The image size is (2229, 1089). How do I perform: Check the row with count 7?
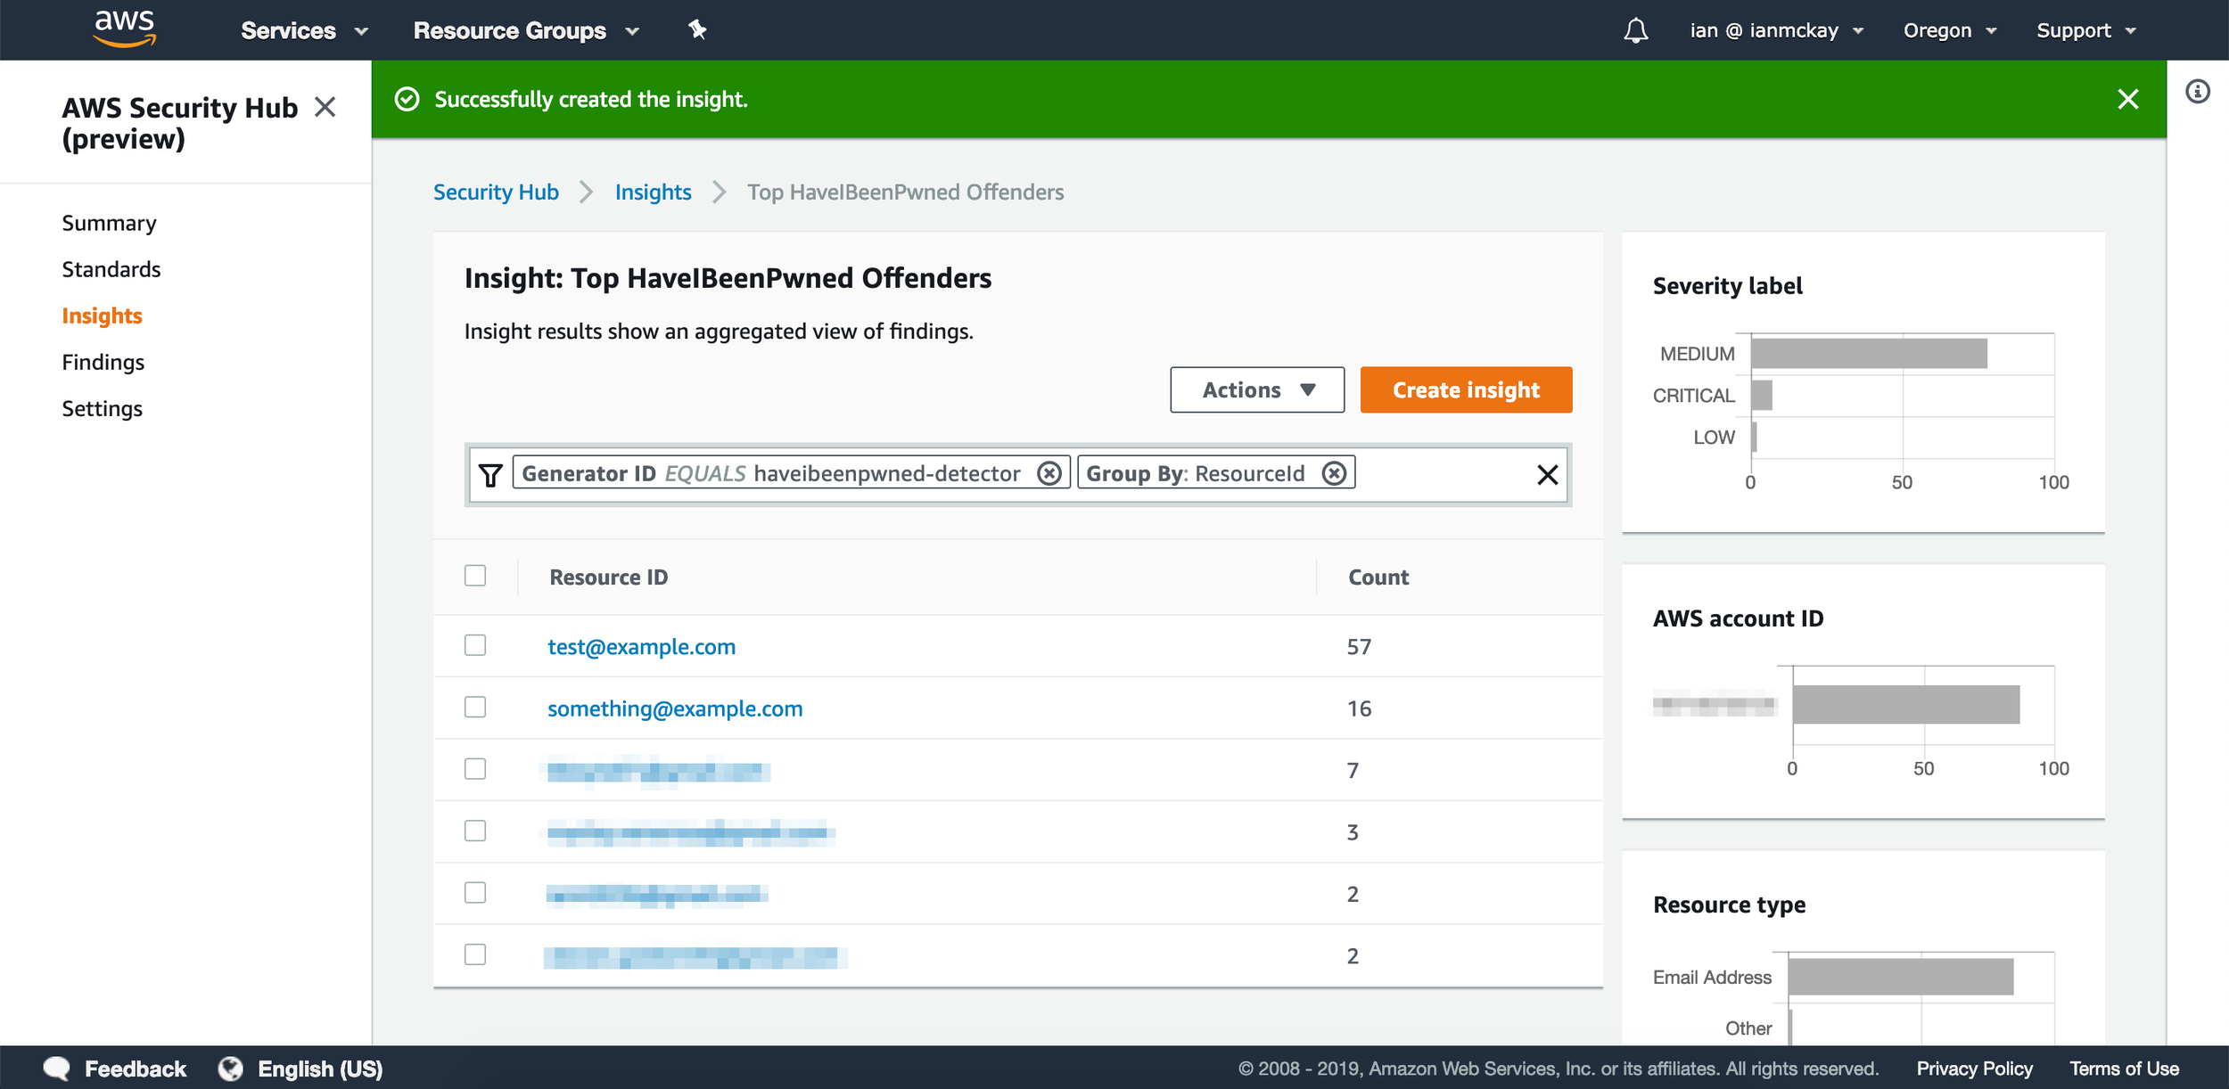pyautogui.click(x=475, y=768)
